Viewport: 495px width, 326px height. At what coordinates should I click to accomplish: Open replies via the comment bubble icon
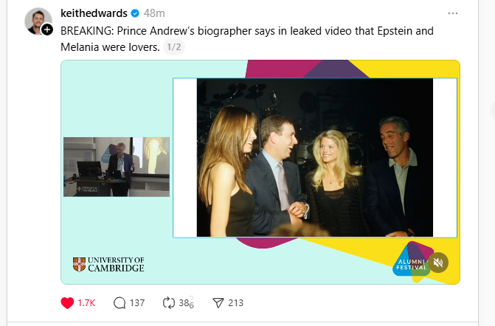120,303
